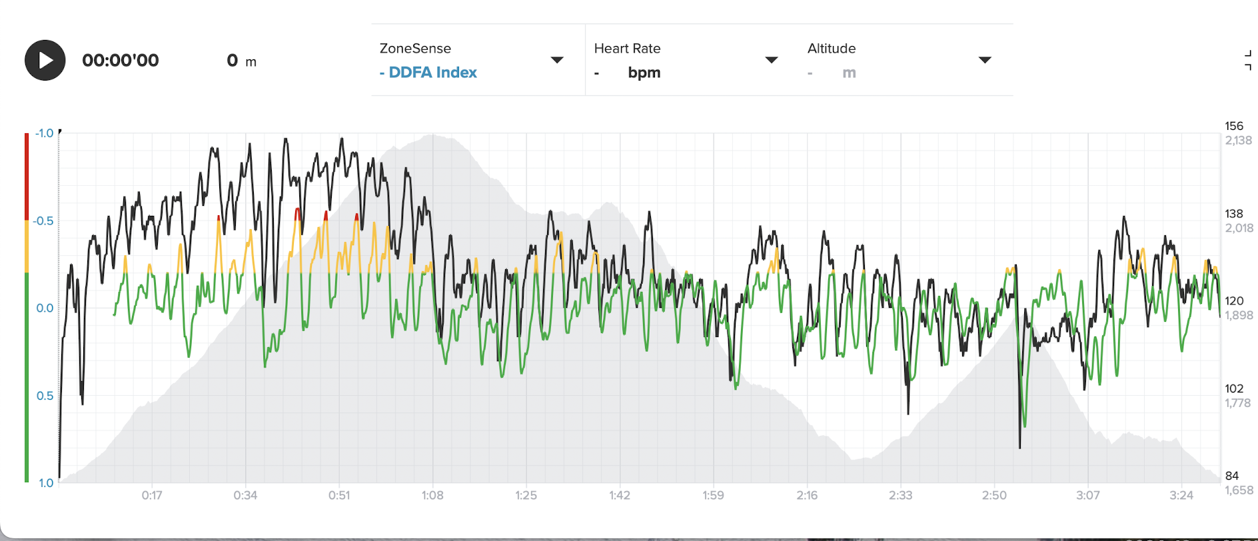Click the 2,018 altitude axis value
The image size is (1258, 541).
pyautogui.click(x=1239, y=228)
